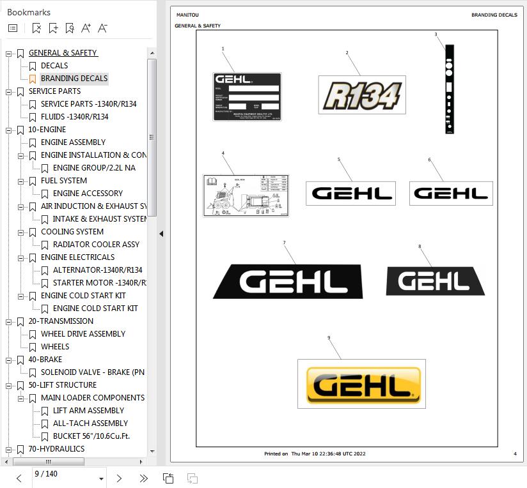This screenshot has width=527, height=488.
Task: Open the STARTER MOTOR bookmark
Action: point(100,282)
